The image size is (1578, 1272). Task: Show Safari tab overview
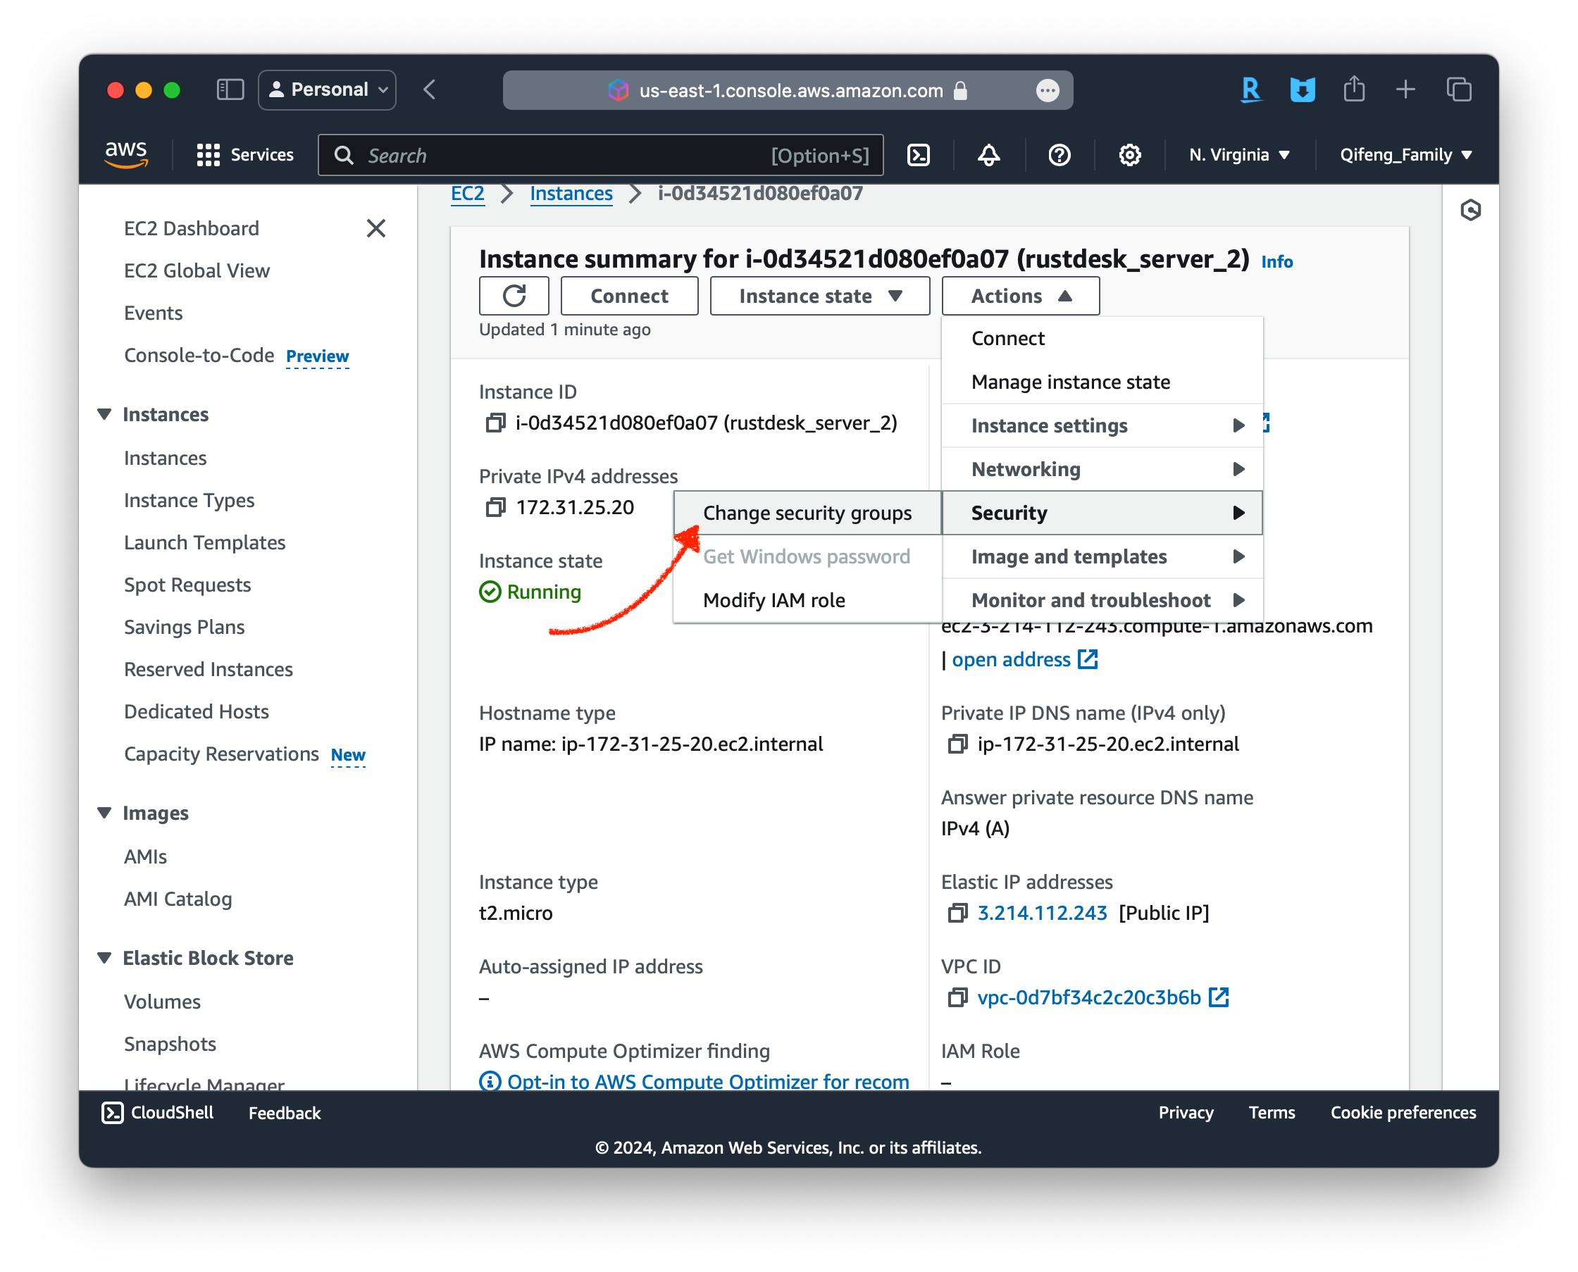coord(1458,89)
